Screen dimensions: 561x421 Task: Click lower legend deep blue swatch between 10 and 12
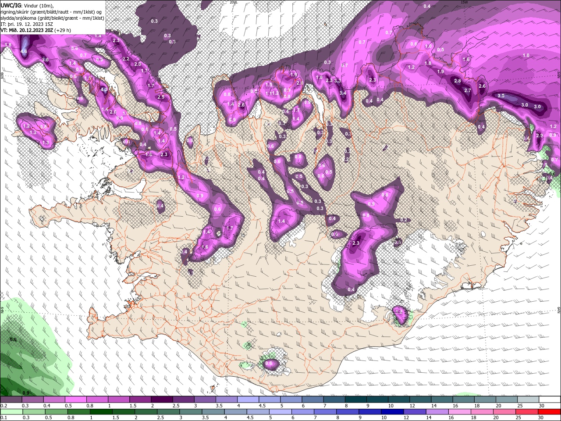393,411
